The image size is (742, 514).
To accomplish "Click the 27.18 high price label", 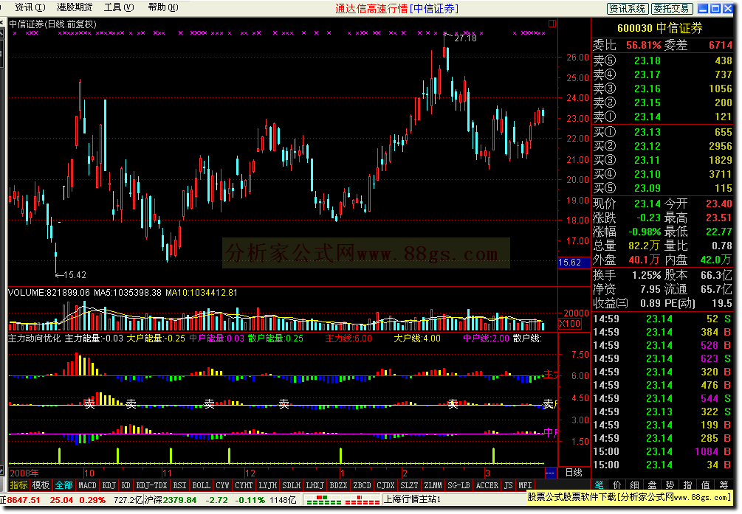I will coord(466,38).
